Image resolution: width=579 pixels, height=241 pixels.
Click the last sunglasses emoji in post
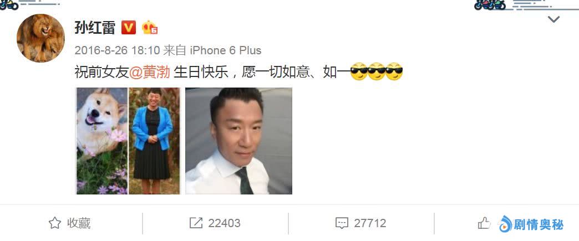click(394, 71)
